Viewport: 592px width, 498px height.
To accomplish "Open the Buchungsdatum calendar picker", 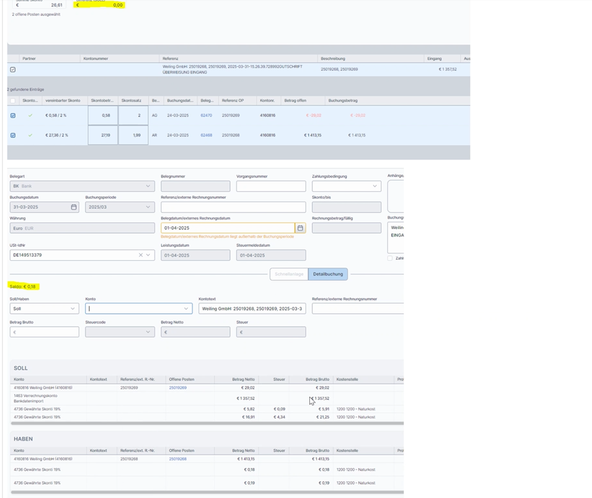I will click(73, 207).
